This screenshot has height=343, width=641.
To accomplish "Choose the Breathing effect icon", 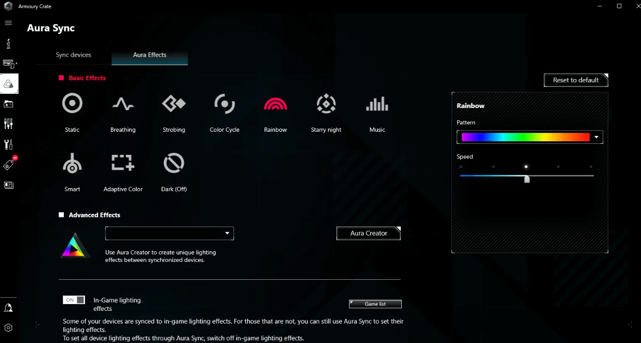I will [x=123, y=104].
